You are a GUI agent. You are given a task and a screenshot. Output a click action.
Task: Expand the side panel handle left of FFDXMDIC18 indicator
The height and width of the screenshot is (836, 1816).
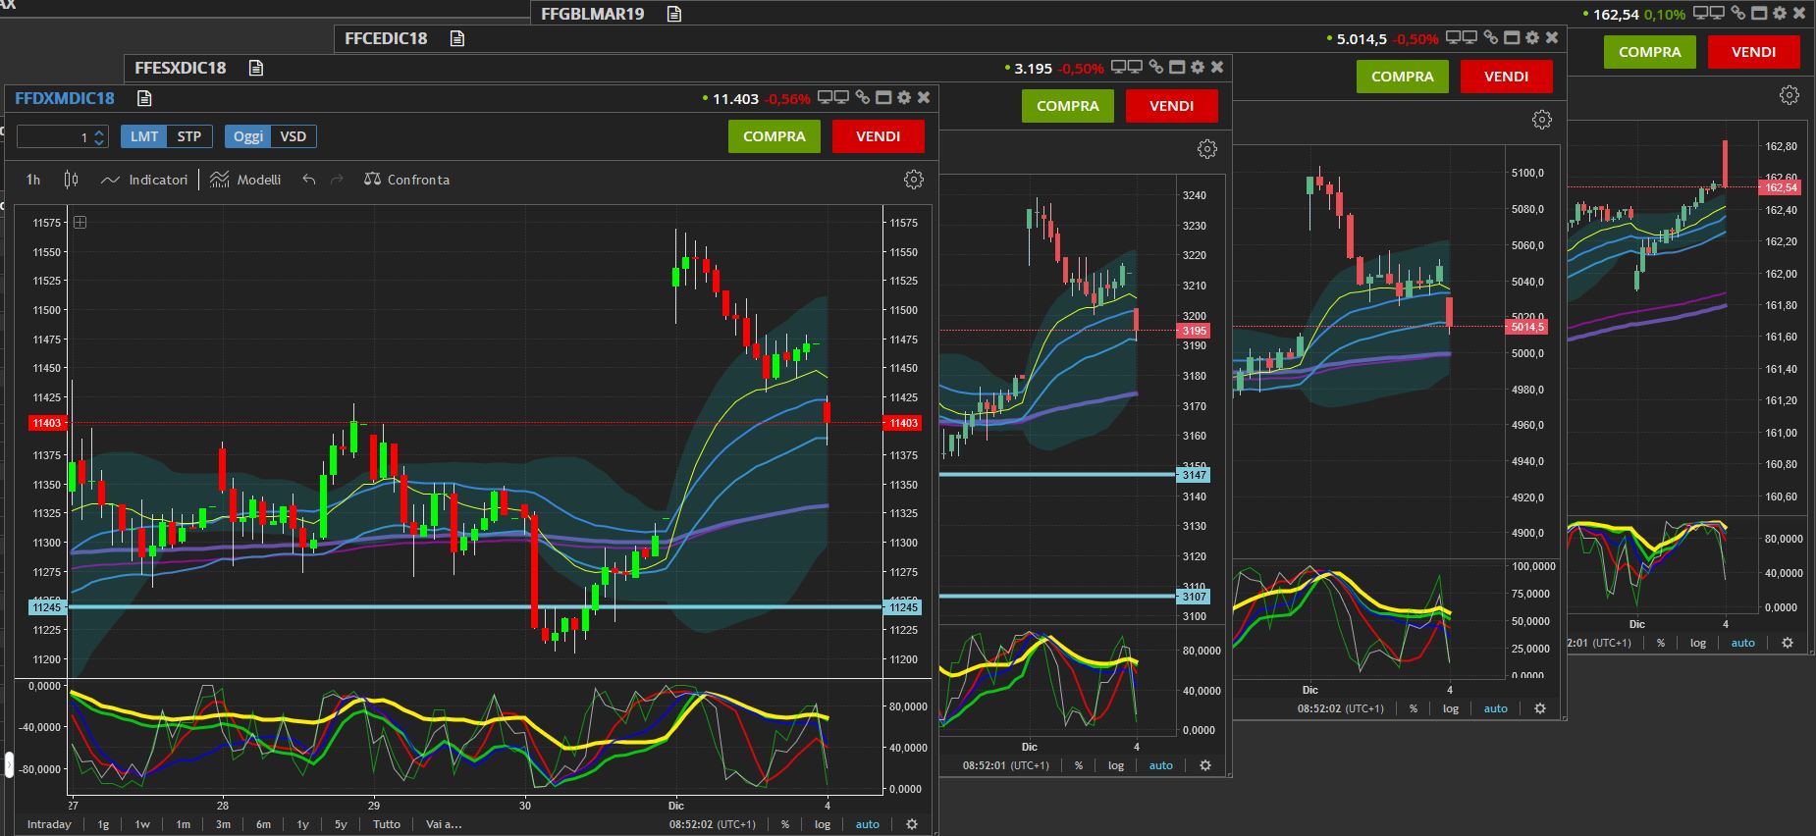coord(10,764)
